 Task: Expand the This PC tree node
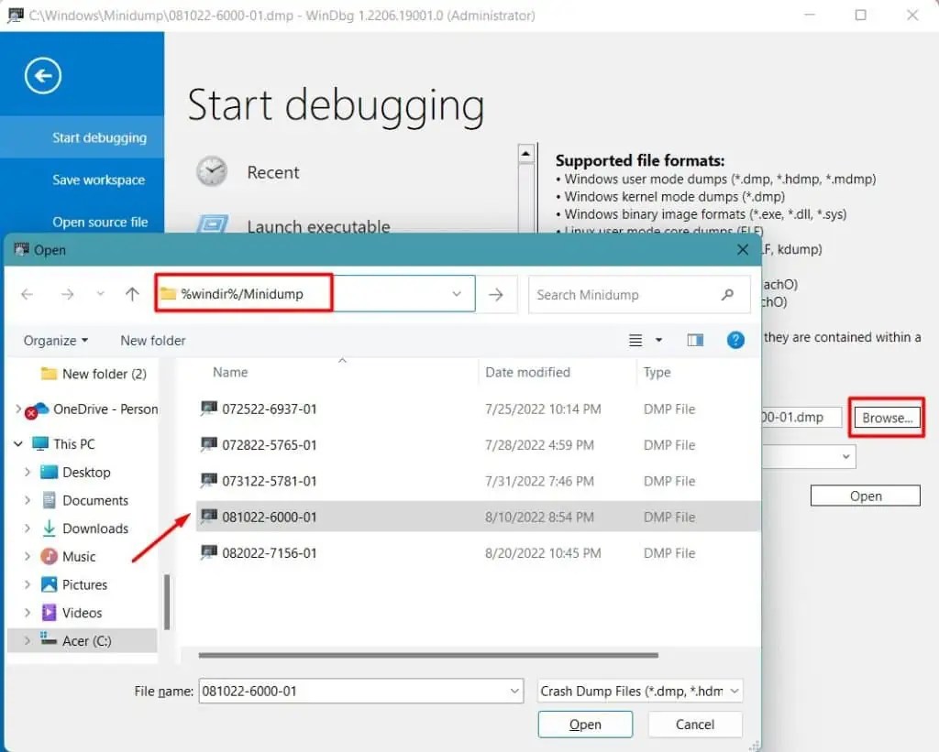click(x=17, y=443)
